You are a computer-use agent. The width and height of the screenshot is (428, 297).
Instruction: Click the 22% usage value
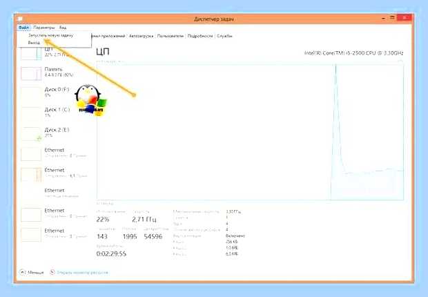pos(103,220)
